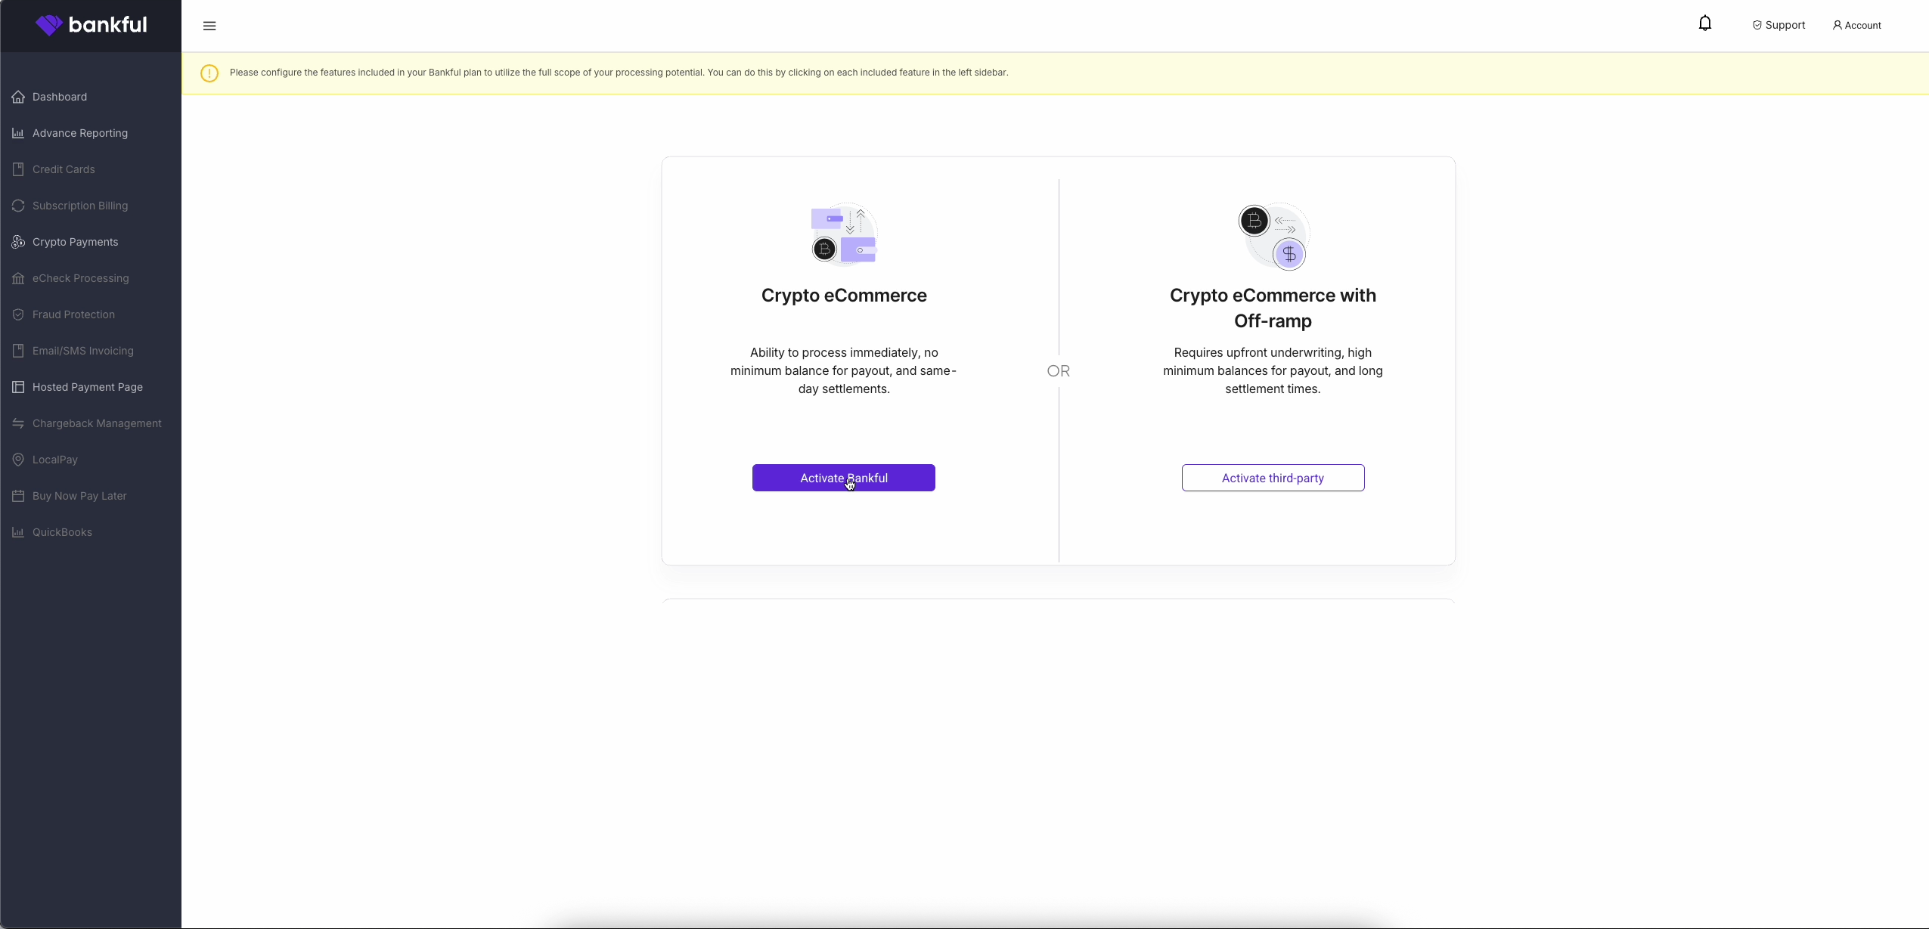The image size is (1929, 929).
Task: Click the Subscription Billing refresh icon
Action: pyautogui.click(x=18, y=206)
